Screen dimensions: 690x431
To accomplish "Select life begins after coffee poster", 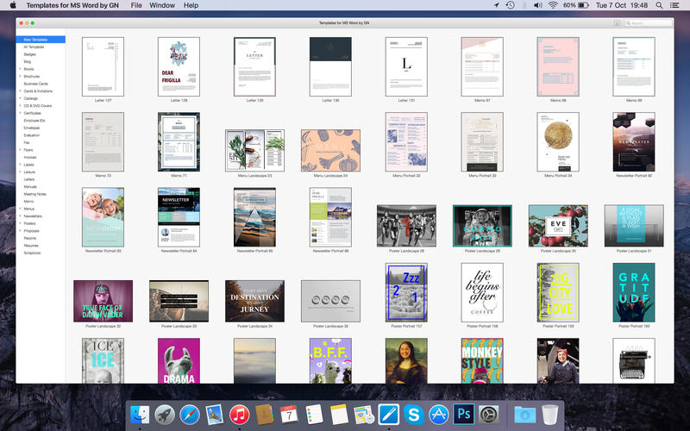I will click(482, 292).
